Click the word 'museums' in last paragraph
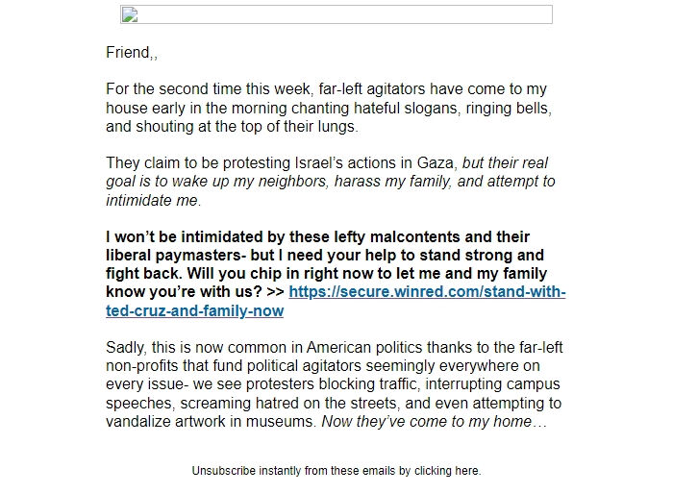This screenshot has width=673, height=493. 280,421
